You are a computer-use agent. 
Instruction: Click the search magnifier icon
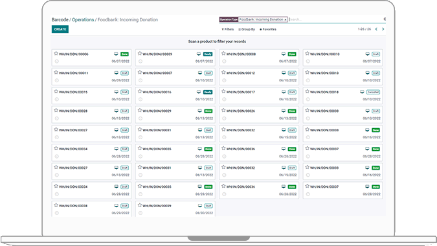(x=385, y=19)
